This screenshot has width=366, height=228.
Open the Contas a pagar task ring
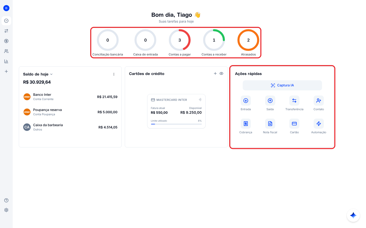(x=180, y=40)
